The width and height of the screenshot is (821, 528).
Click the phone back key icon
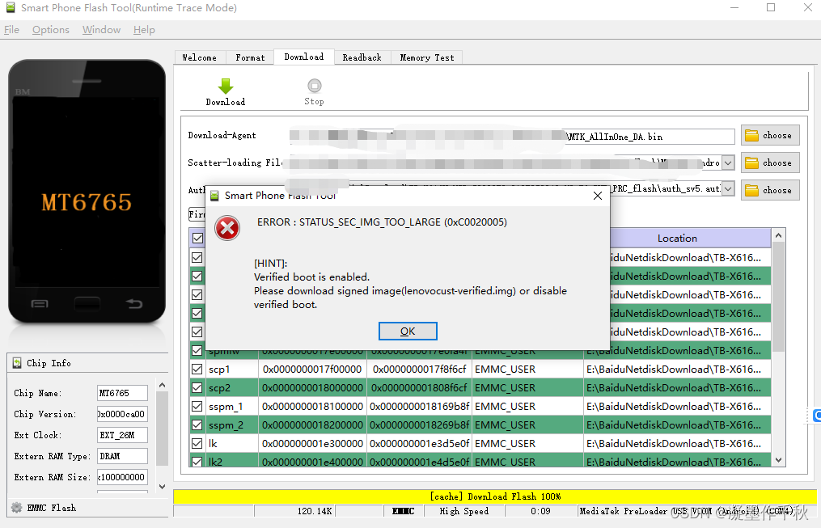coord(134,303)
